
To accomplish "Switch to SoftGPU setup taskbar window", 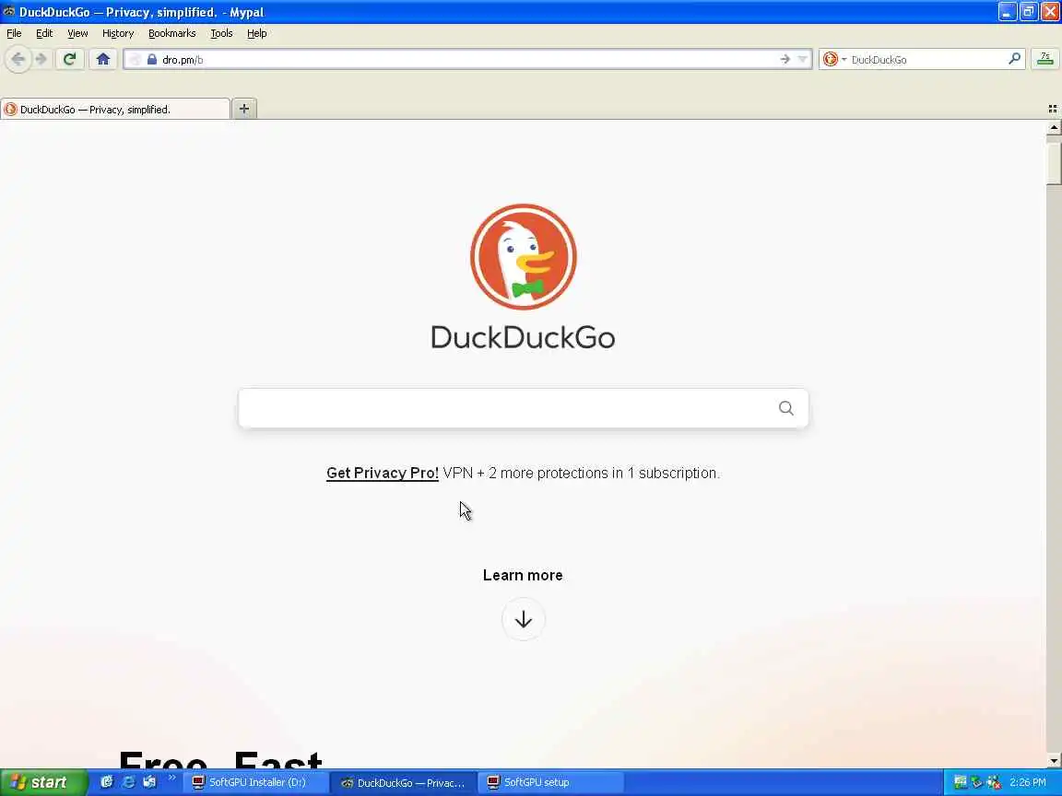I will tap(549, 782).
